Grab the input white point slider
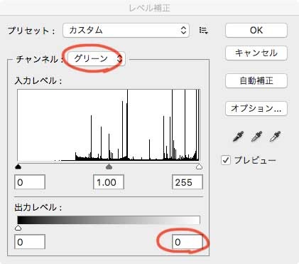Screen dimensions: 299x264 coord(200,167)
